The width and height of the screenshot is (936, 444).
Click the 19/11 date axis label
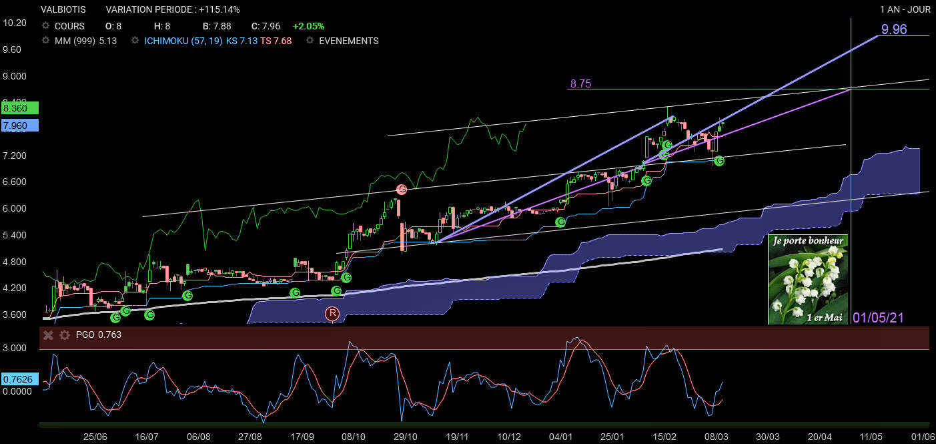(x=458, y=437)
